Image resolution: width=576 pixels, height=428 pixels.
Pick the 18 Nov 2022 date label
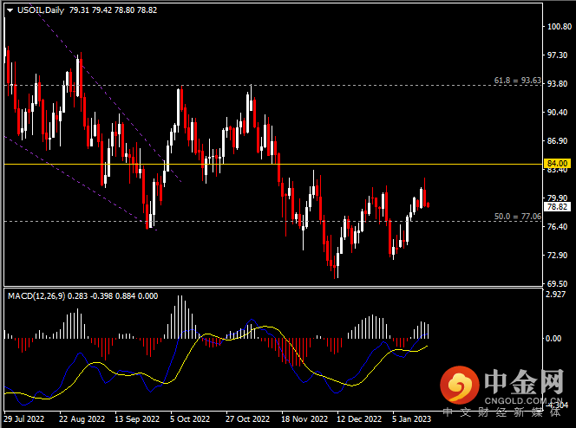coord(304,418)
